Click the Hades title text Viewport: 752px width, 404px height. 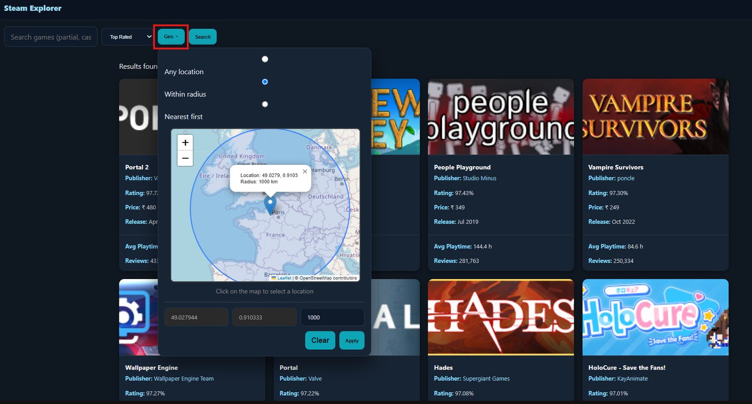443,368
